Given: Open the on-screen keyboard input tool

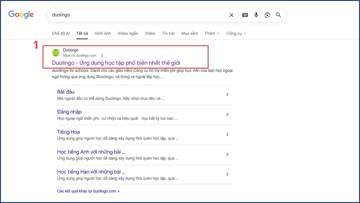Looking at the screenshot, I should [x=245, y=15].
